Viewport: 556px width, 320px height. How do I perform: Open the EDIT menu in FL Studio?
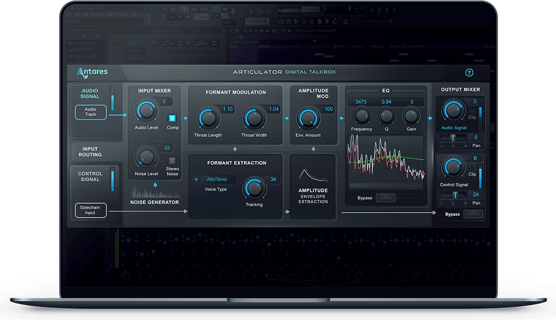[77, 14]
